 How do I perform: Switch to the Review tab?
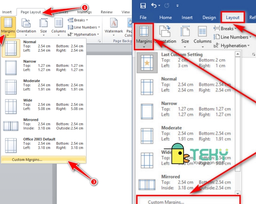[107, 12]
